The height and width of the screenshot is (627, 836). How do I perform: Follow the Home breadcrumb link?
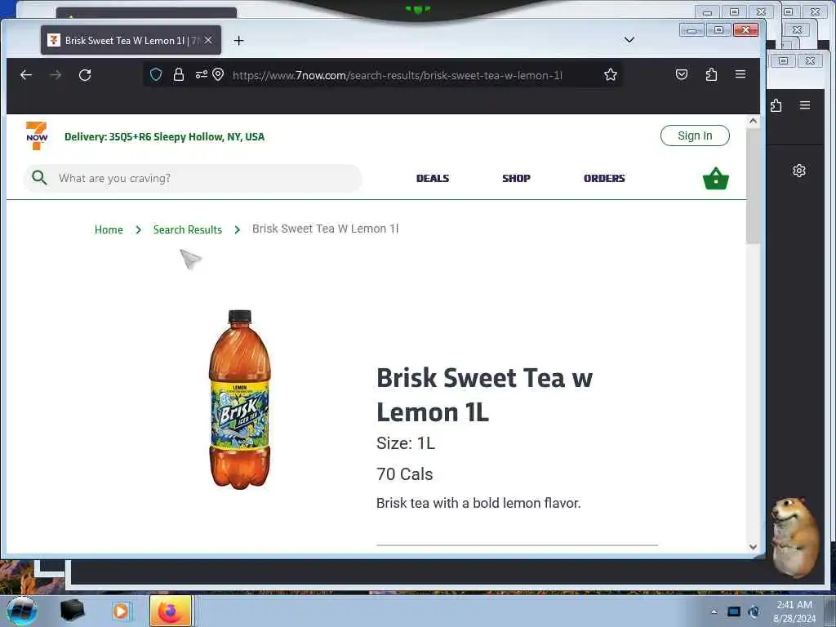109,229
